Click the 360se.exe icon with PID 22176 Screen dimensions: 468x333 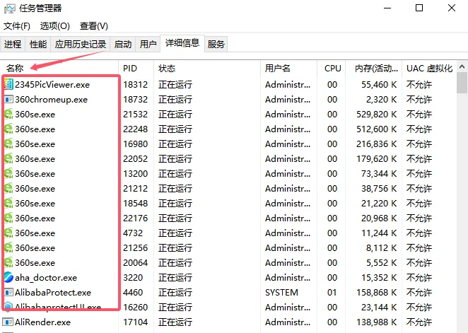pos(8,218)
